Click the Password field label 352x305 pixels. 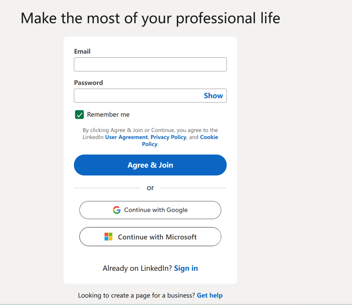88,83
